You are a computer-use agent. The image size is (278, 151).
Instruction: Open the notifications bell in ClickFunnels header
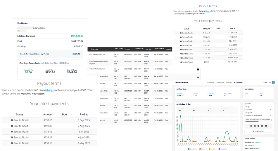(270, 82)
